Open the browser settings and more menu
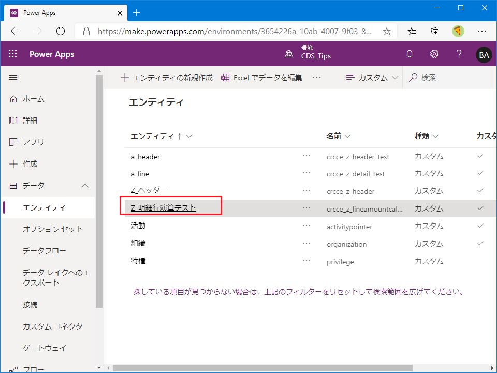The width and height of the screenshot is (497, 373). click(x=482, y=31)
